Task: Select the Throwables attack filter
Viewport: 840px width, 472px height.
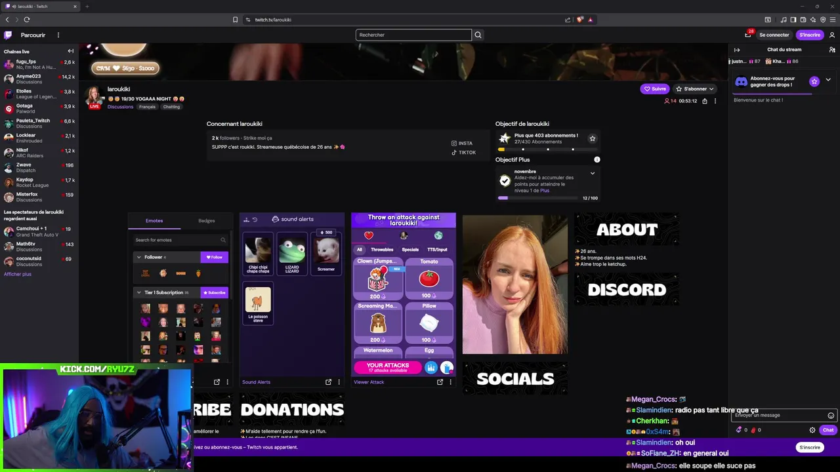Action: [x=382, y=250]
